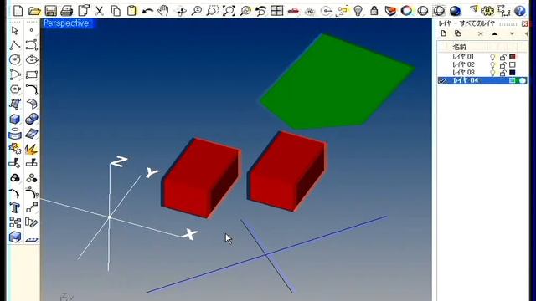Select the Rectangle tool in sidebar

tap(32, 74)
